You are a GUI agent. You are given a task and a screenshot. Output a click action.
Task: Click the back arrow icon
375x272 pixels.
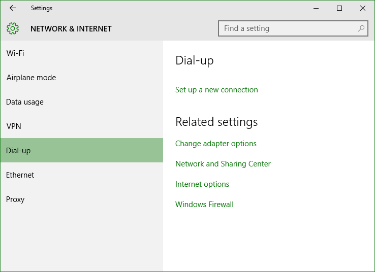point(13,8)
